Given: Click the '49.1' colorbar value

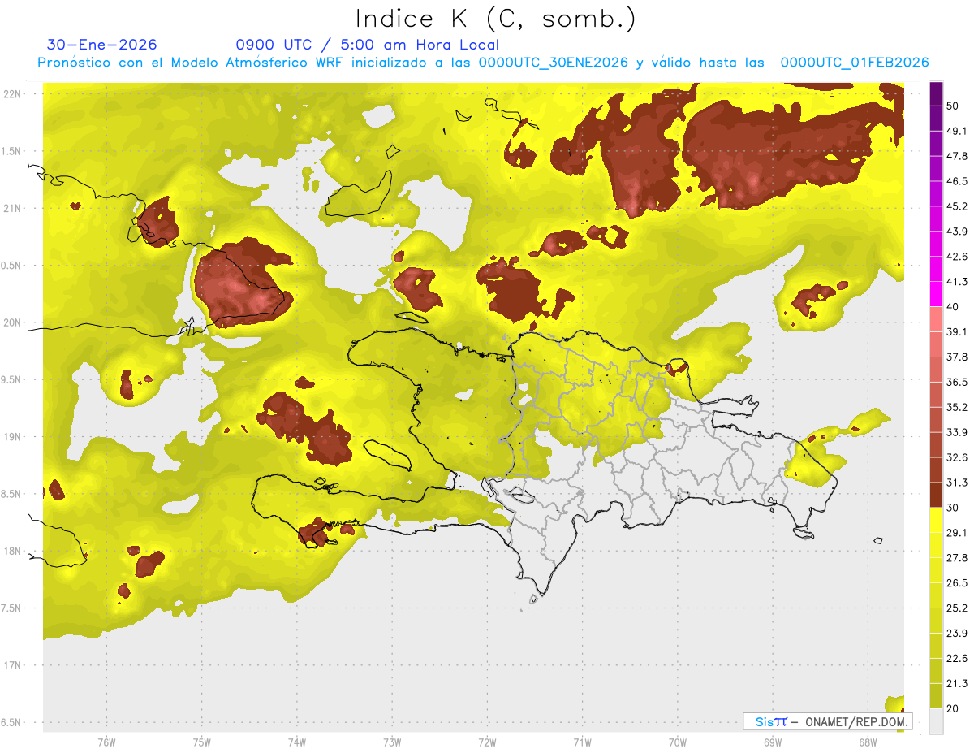Looking at the screenshot, I should pos(957,131).
